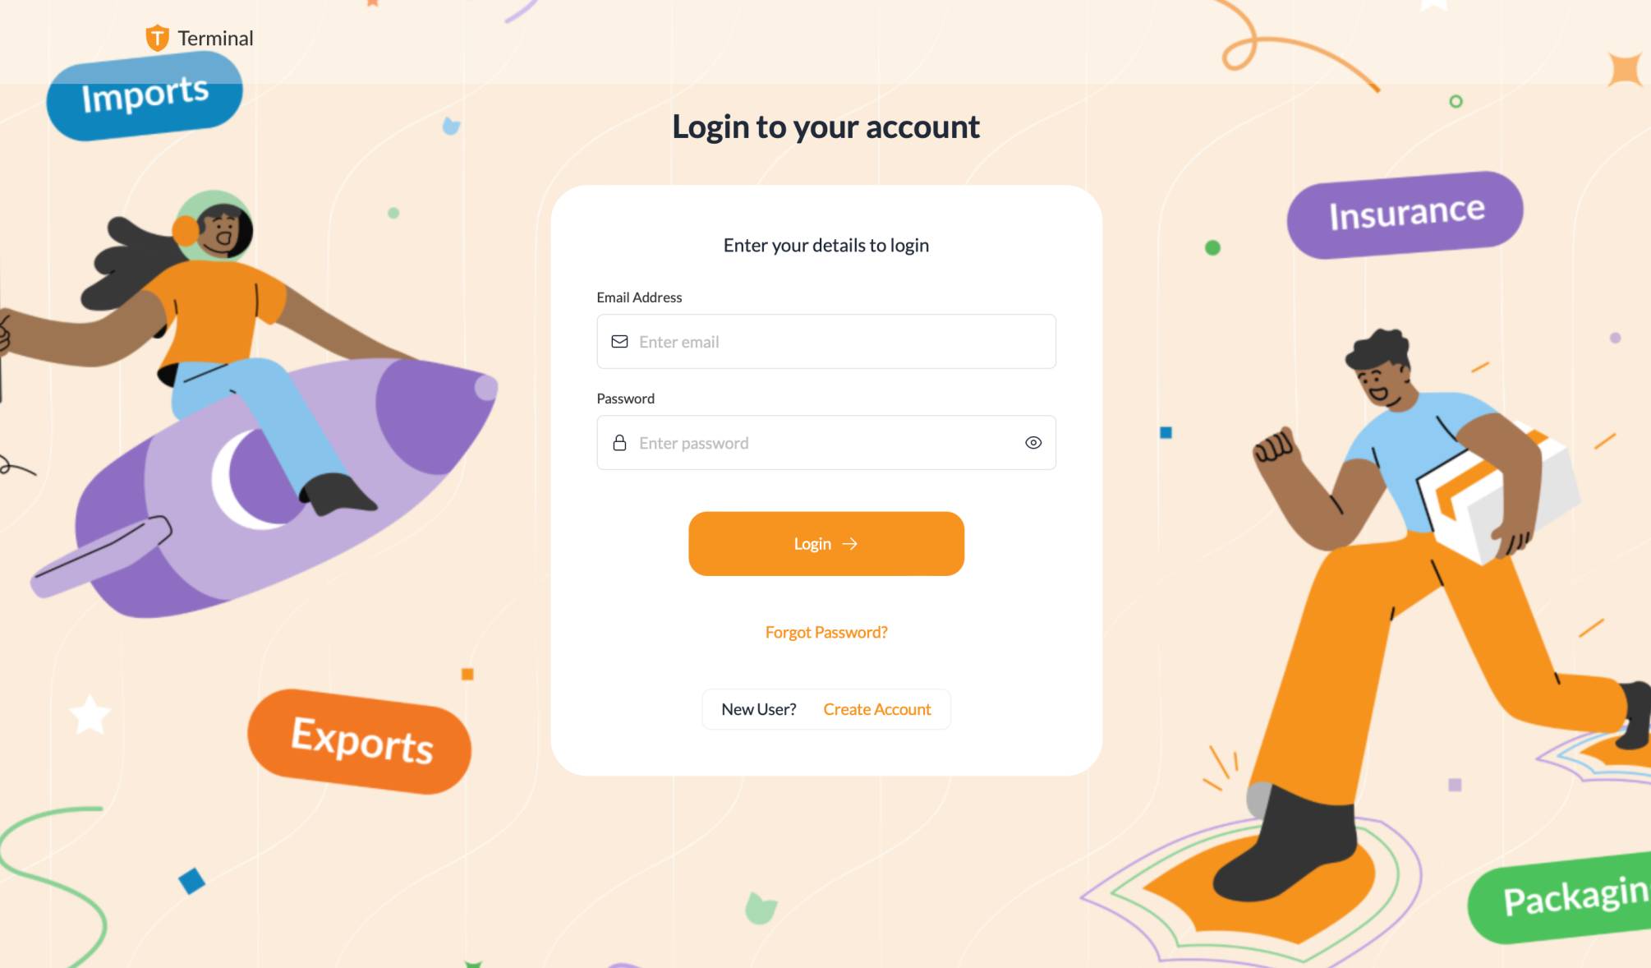Click the Terminal shield logo icon

coord(157,38)
